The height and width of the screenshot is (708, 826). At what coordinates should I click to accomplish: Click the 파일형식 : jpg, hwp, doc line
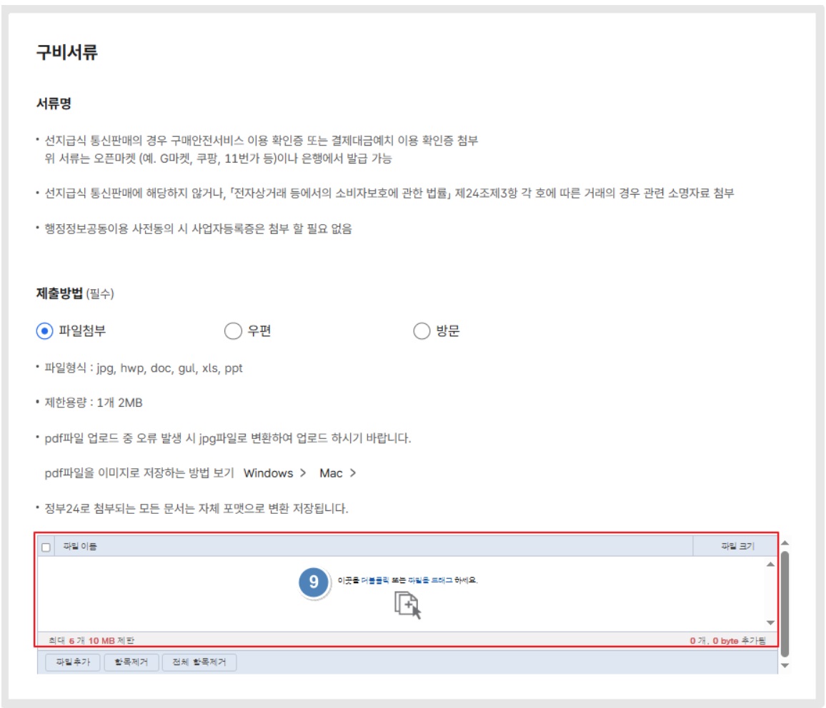coord(144,368)
